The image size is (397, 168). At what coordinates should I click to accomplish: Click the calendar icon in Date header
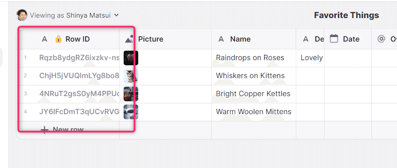334,39
